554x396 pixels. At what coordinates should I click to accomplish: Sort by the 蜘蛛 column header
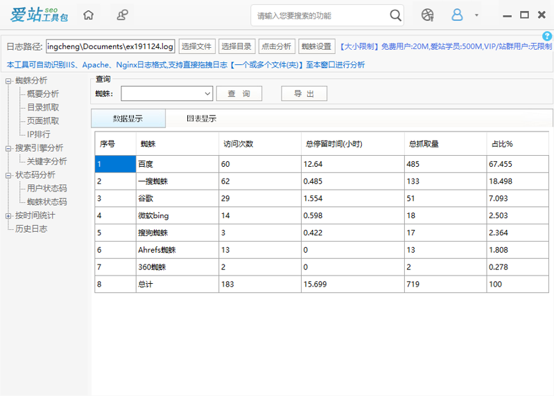(x=178, y=144)
